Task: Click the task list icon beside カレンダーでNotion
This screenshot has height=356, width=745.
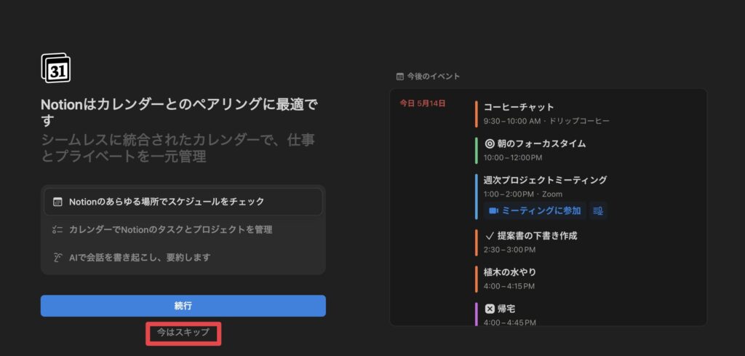Action: [x=57, y=229]
